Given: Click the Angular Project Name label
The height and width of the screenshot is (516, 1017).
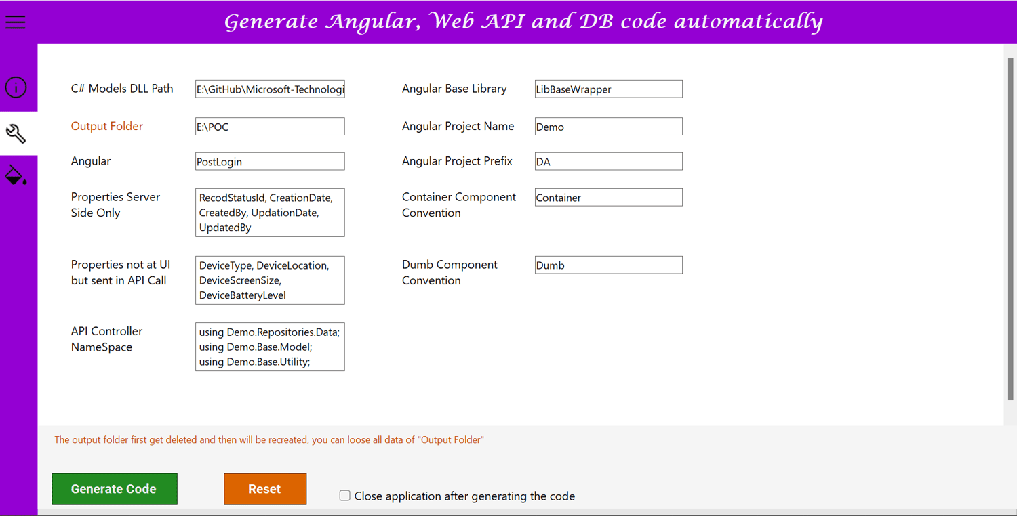Looking at the screenshot, I should click(458, 126).
